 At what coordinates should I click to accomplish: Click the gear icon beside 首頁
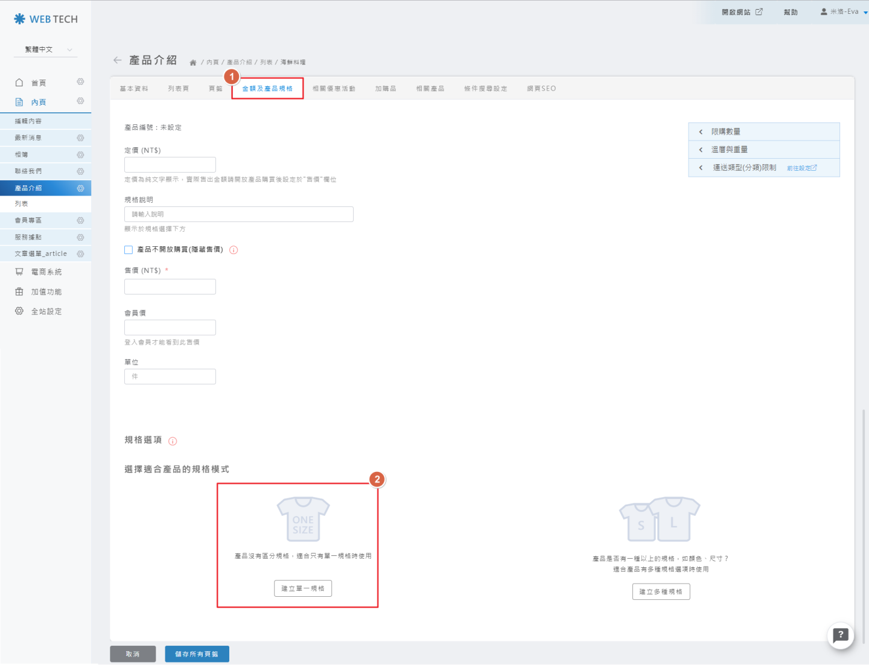coord(80,82)
